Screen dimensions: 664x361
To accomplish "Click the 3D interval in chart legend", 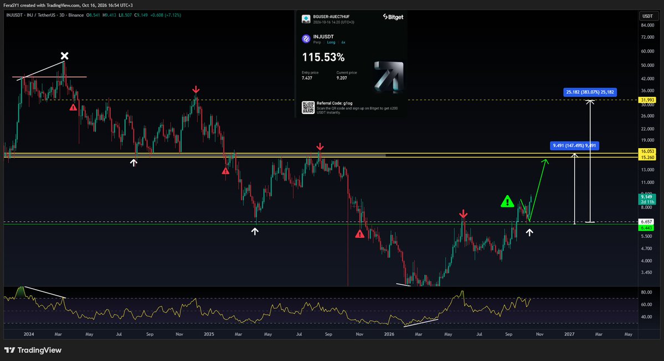I will click(62, 15).
